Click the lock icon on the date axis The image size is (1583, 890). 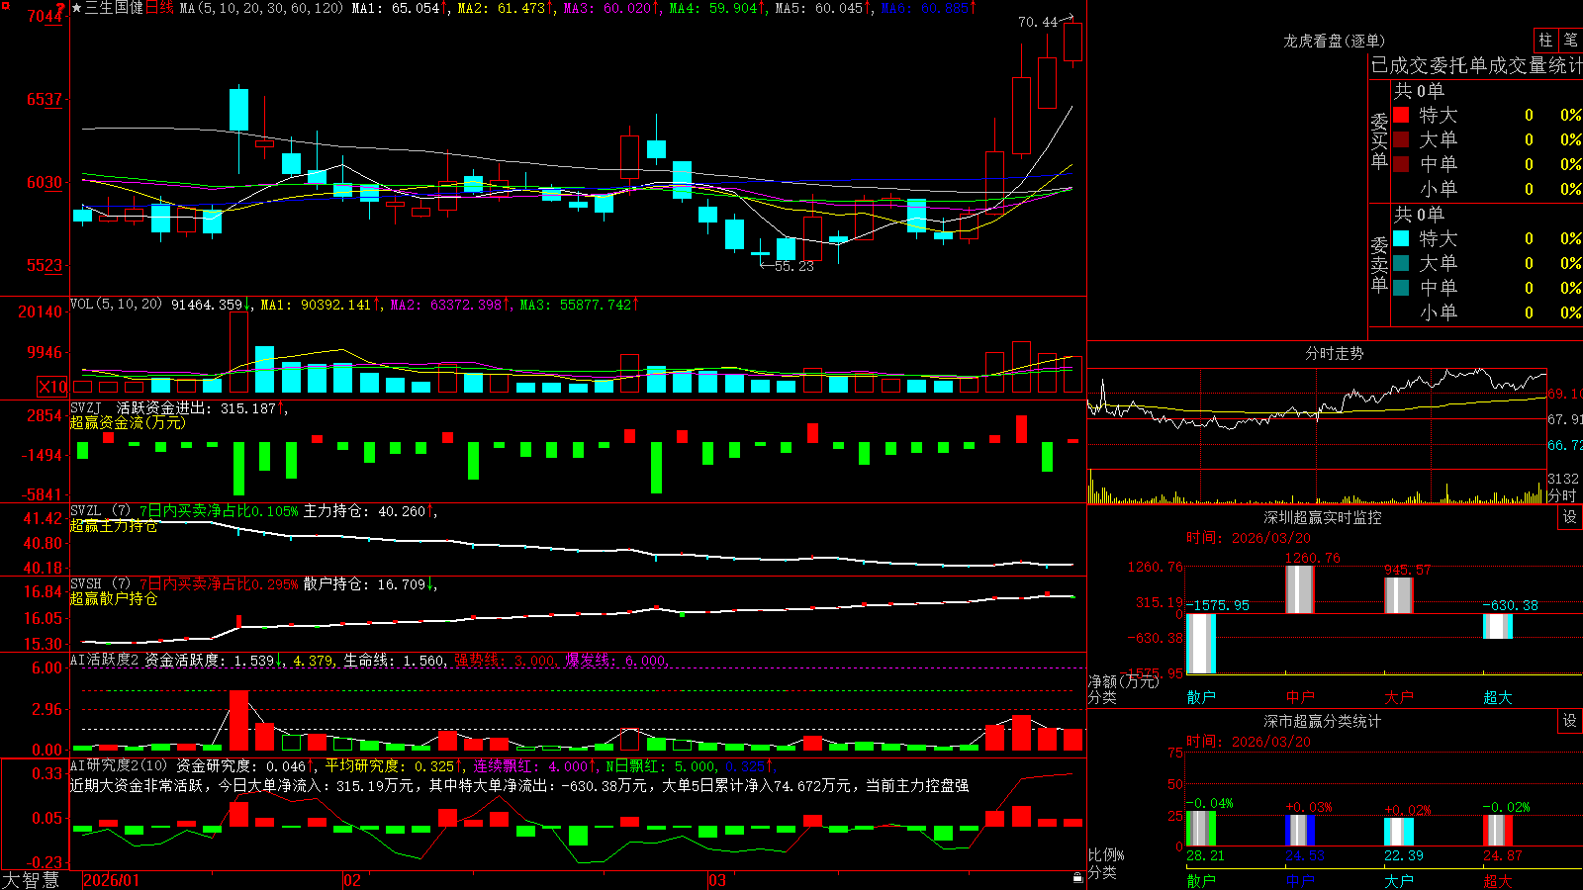[x=1077, y=878]
